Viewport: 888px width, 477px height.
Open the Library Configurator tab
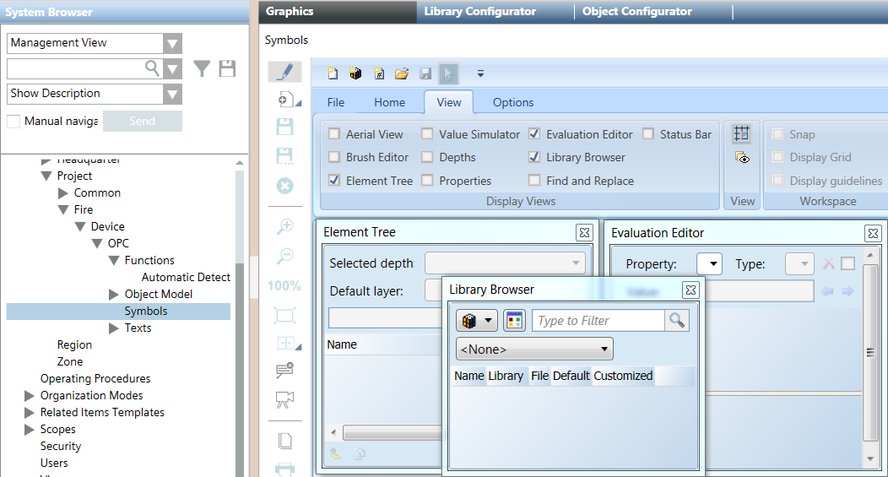tap(479, 12)
